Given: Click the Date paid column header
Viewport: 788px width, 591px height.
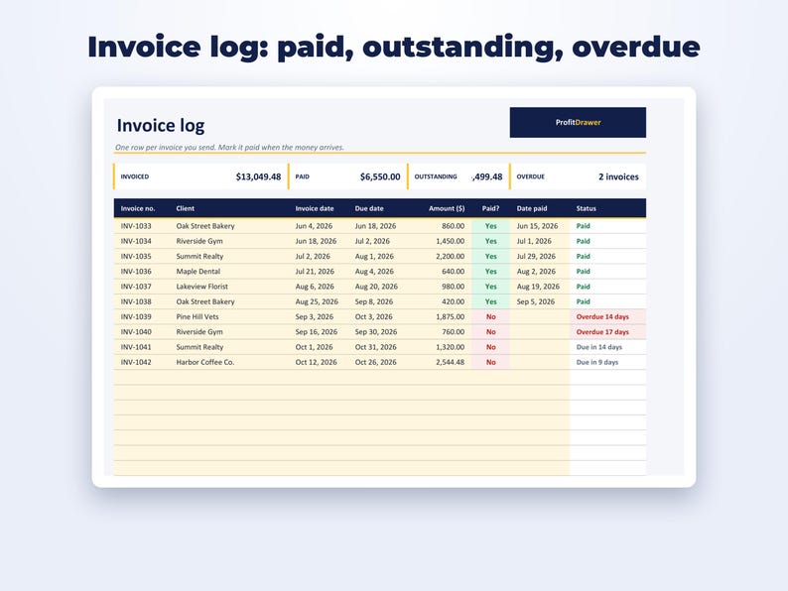Looking at the screenshot, I should click(532, 208).
